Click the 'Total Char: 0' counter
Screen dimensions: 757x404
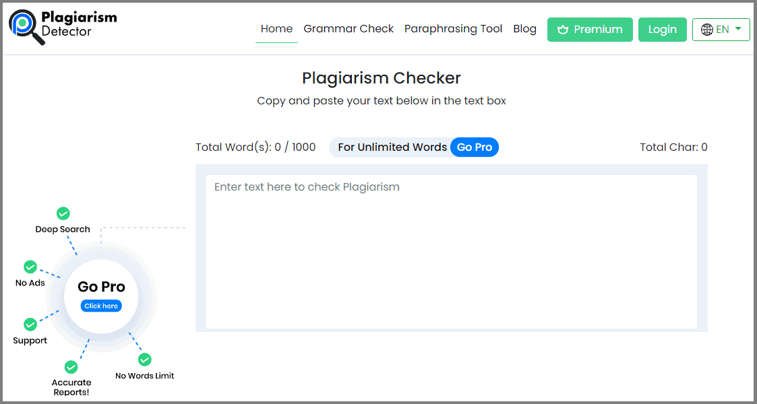674,147
